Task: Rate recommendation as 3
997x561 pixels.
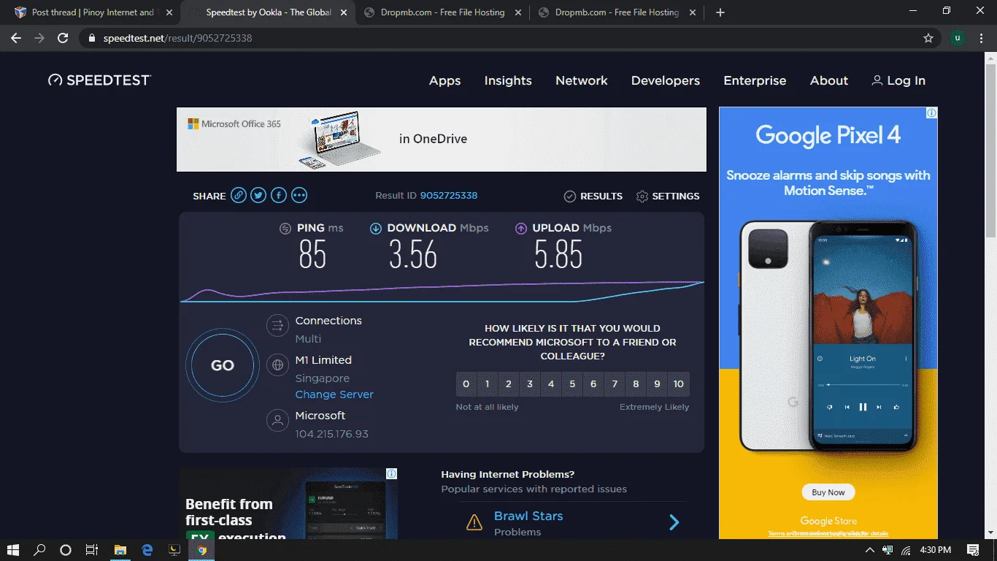Action: 530,384
